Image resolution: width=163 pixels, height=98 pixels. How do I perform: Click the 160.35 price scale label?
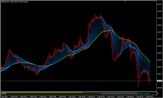click(160, 60)
